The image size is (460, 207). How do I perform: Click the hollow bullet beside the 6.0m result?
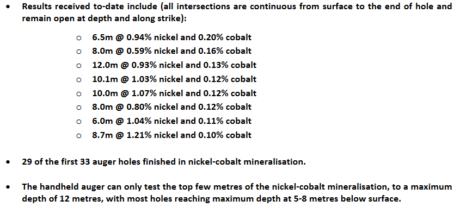point(78,122)
